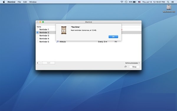Toggle the Reminder 4 checkbox

pyautogui.click(x=37, y=38)
